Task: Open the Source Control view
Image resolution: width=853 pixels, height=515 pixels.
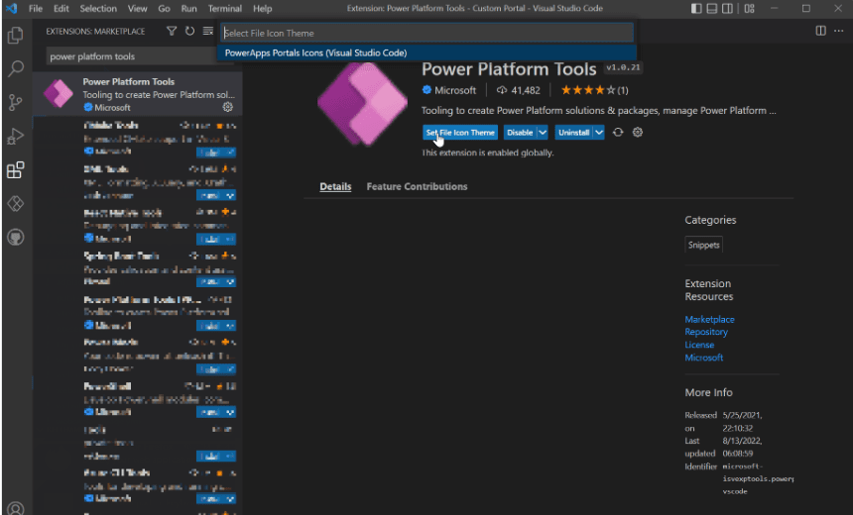Action: [x=15, y=102]
